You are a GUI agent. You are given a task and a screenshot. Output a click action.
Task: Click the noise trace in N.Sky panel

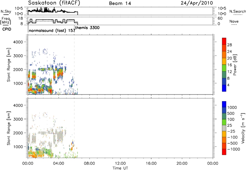pyautogui.click(x=53, y=11)
